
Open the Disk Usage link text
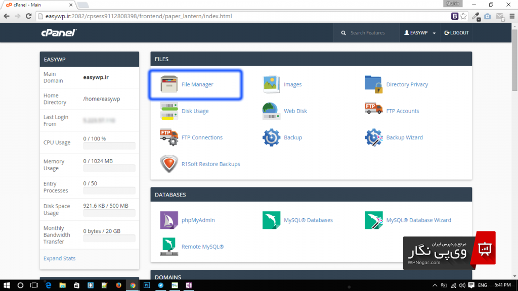click(x=195, y=111)
